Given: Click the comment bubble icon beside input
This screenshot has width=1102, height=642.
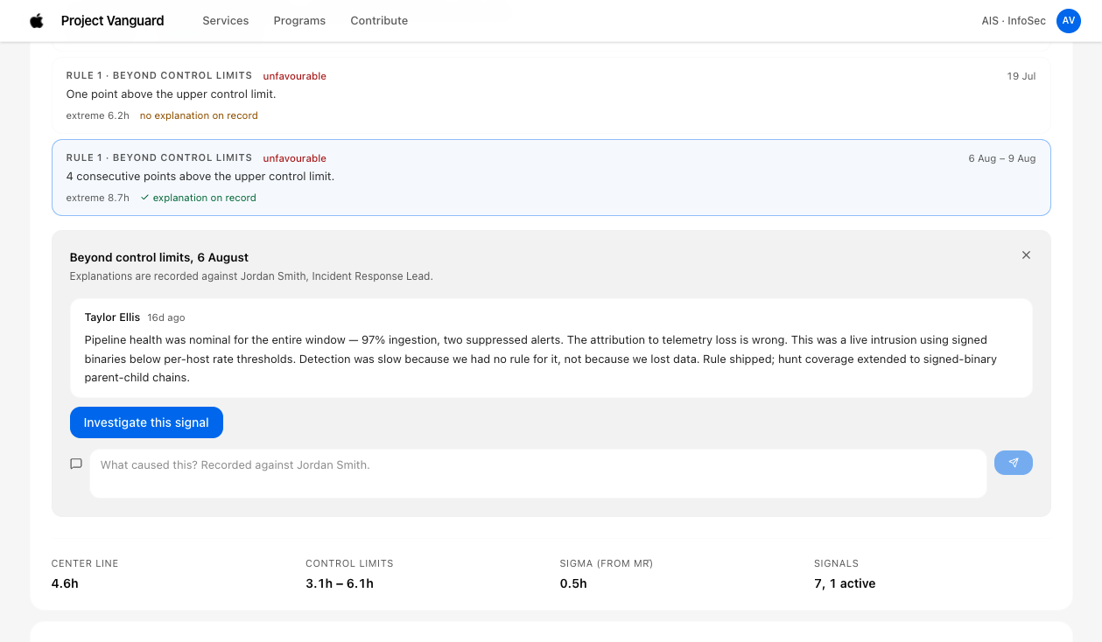Looking at the screenshot, I should coord(76,464).
